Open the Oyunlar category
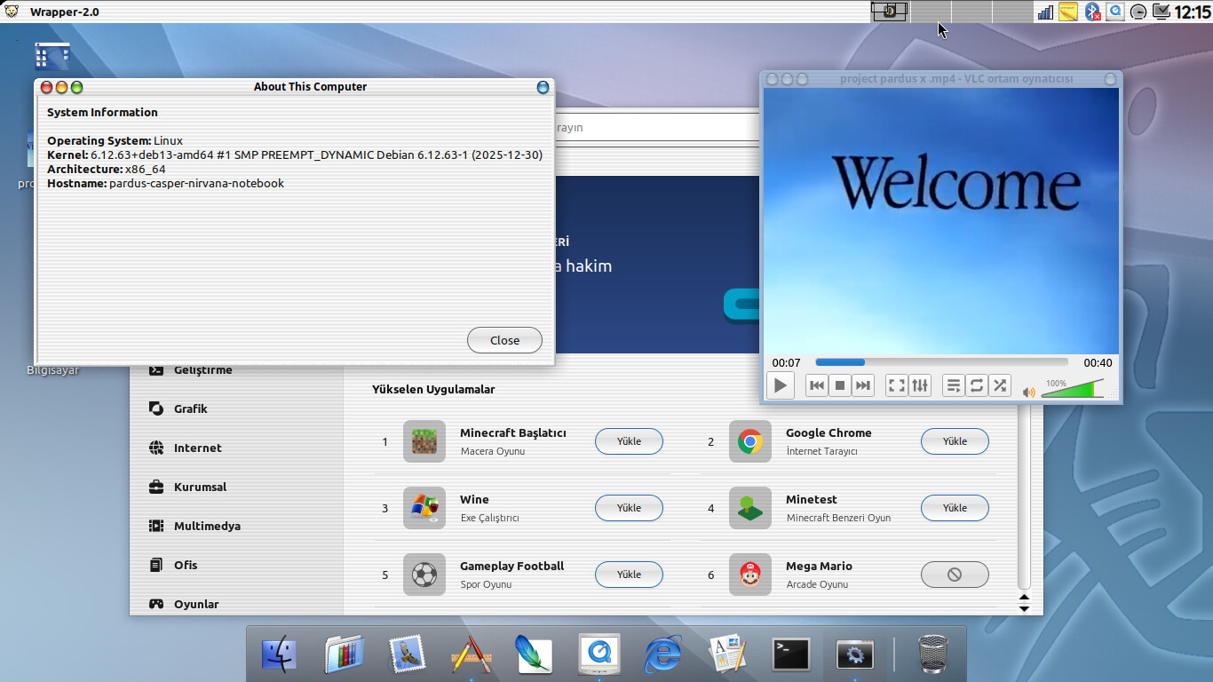1213x682 pixels. pyautogui.click(x=196, y=604)
